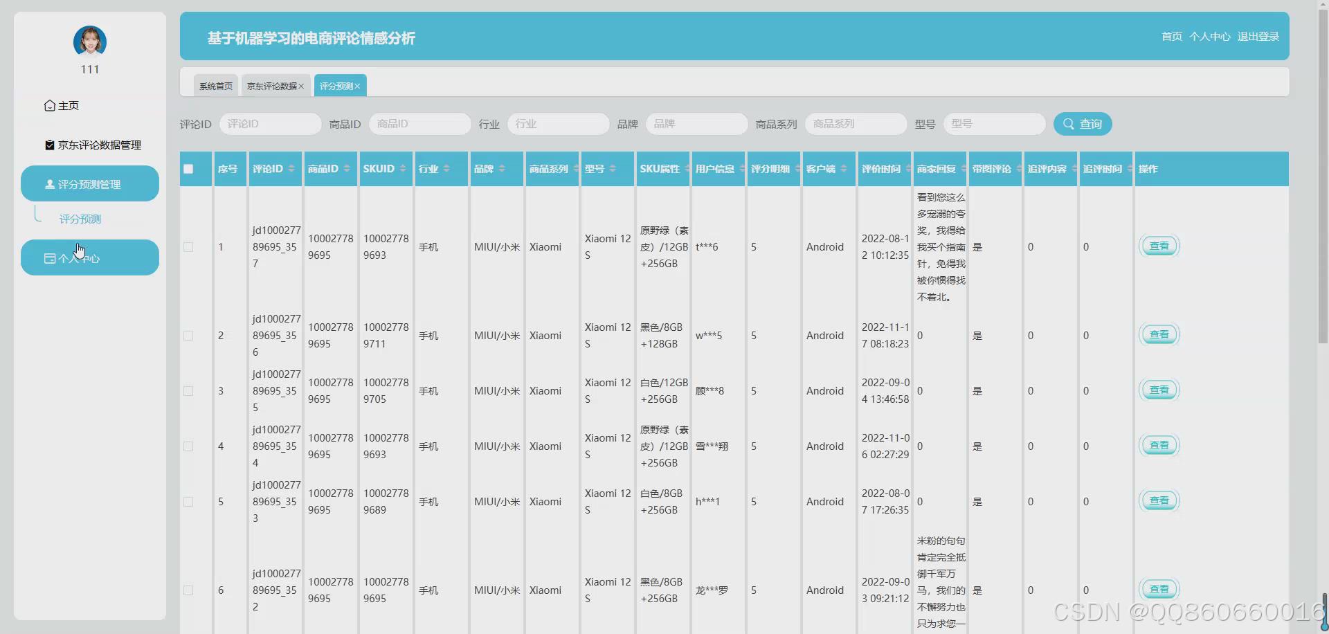This screenshot has height=634, width=1329.
Task: Select the row 2 checkbox for user w***5
Action: pyautogui.click(x=188, y=336)
